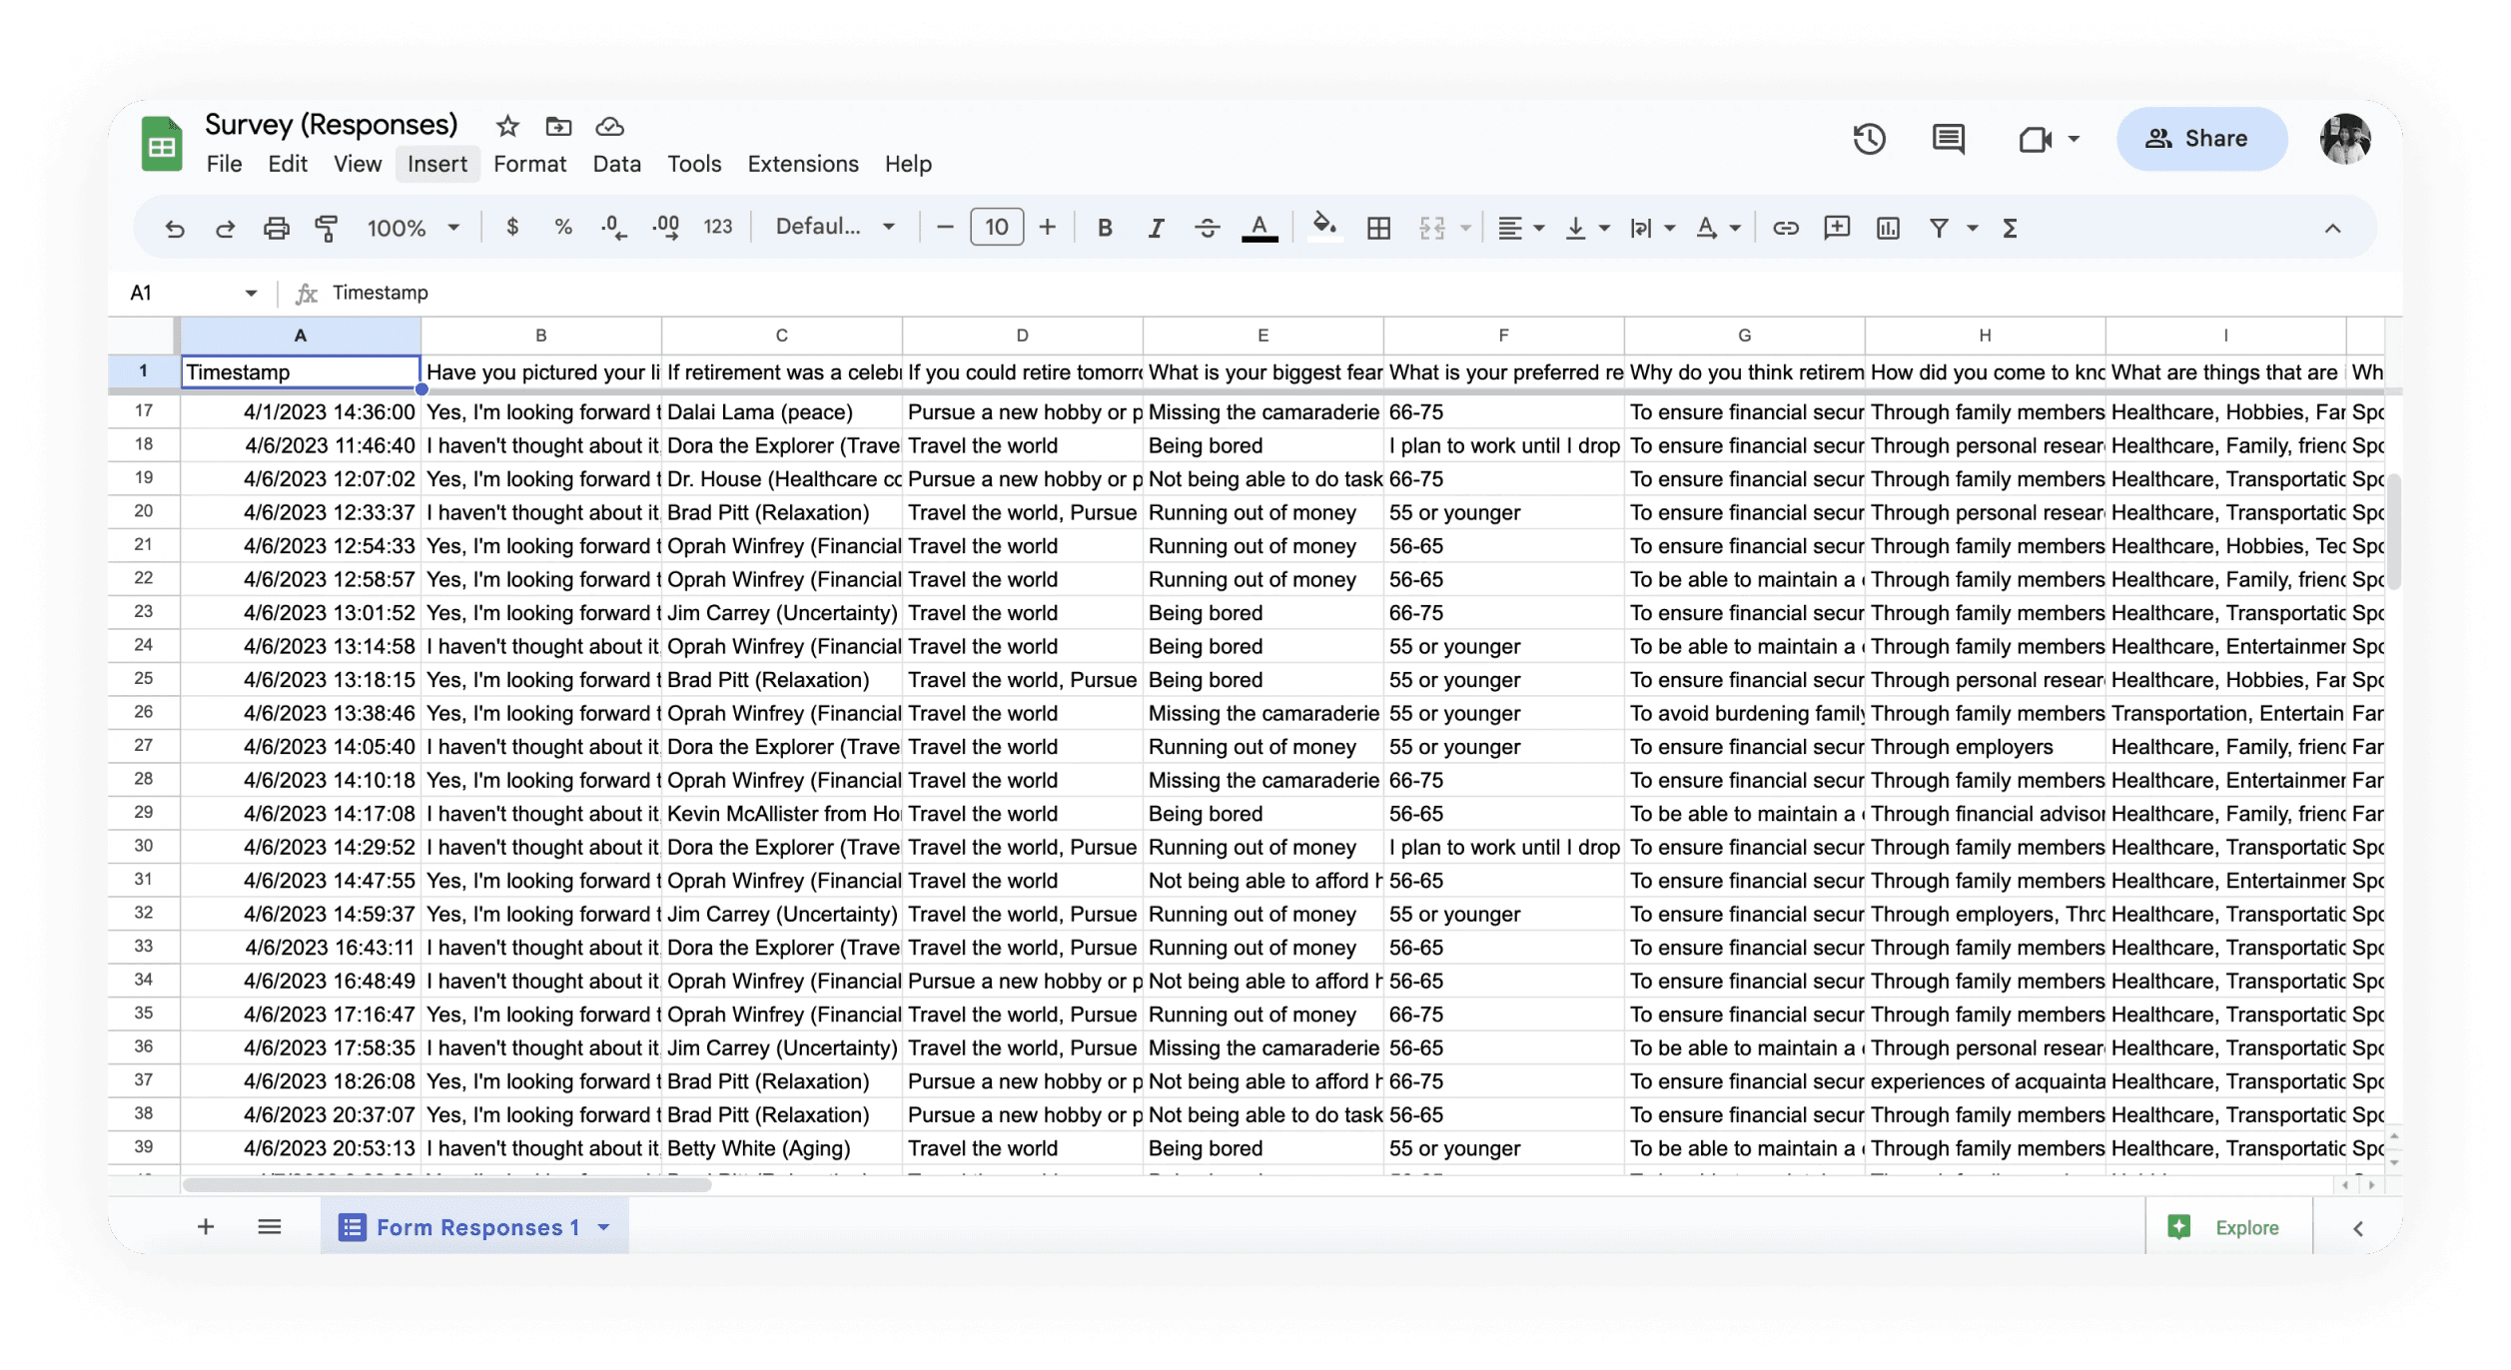The height and width of the screenshot is (1370, 2511).
Task: Open the Name box dropdown arrow
Action: pyautogui.click(x=251, y=294)
